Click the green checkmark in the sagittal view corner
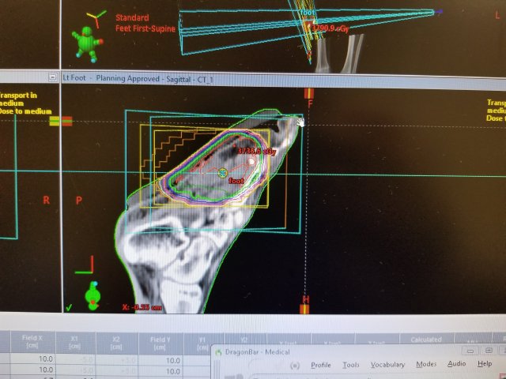The image size is (506, 379). pos(70,307)
